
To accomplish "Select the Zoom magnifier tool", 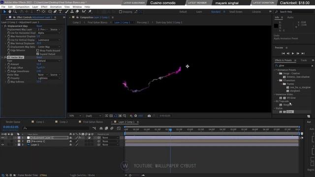I will (15, 12).
